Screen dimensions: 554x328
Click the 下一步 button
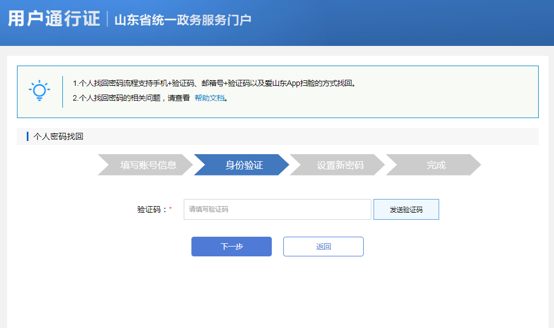[231, 247]
